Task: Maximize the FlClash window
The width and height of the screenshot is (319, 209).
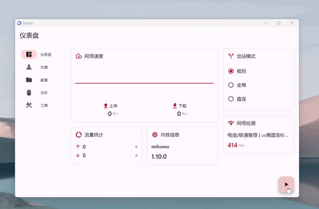Action: (x=279, y=23)
